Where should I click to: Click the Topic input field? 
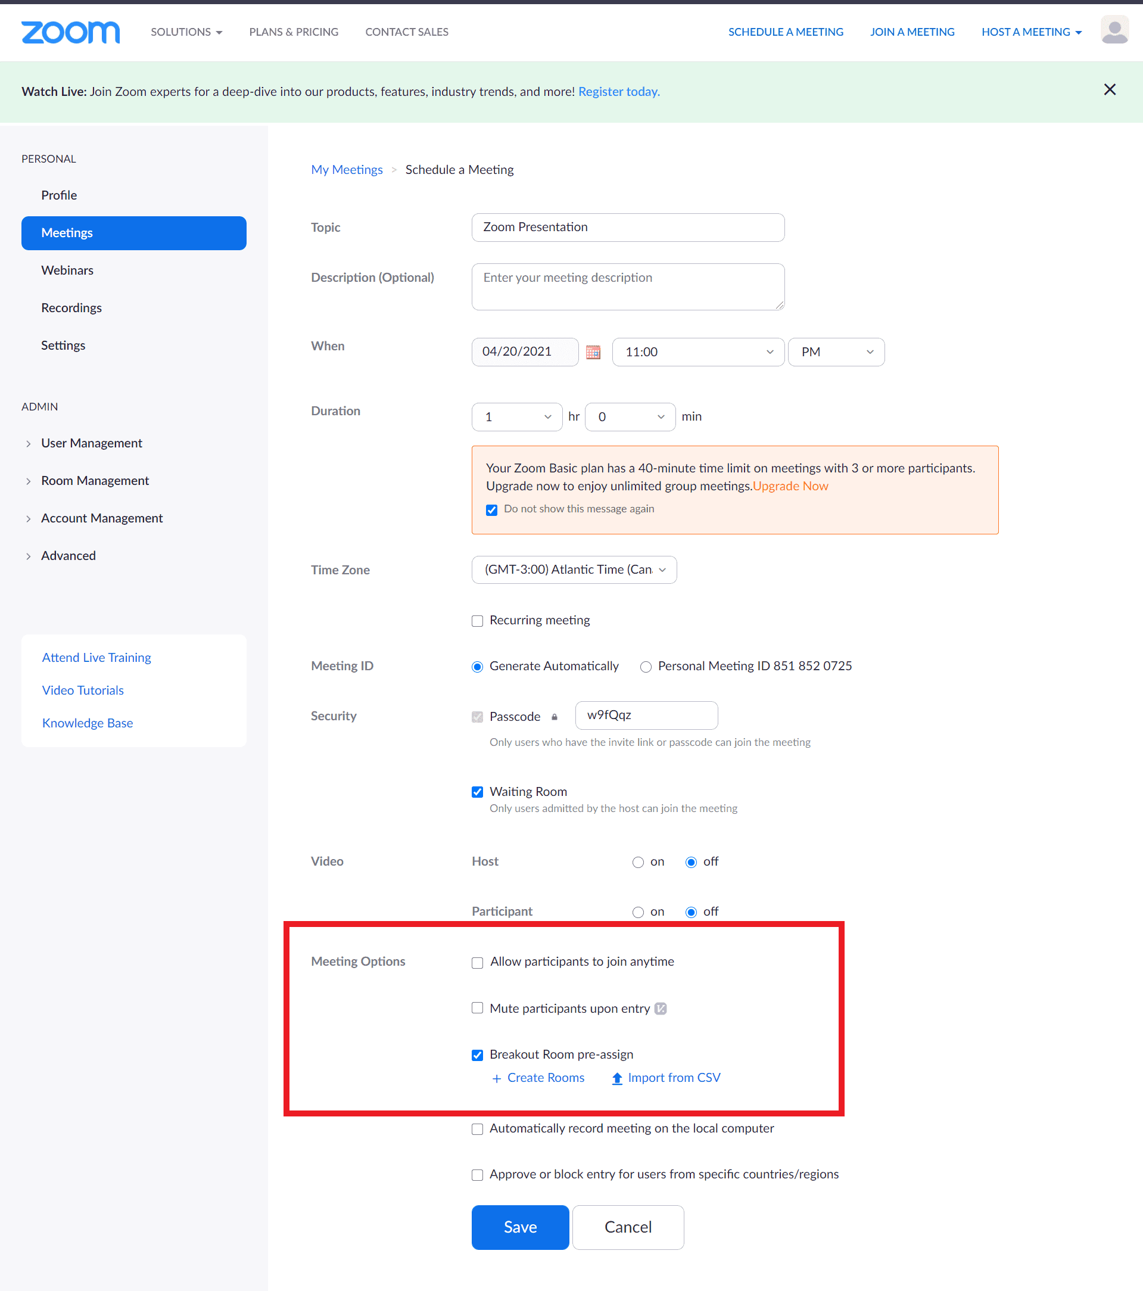point(628,228)
